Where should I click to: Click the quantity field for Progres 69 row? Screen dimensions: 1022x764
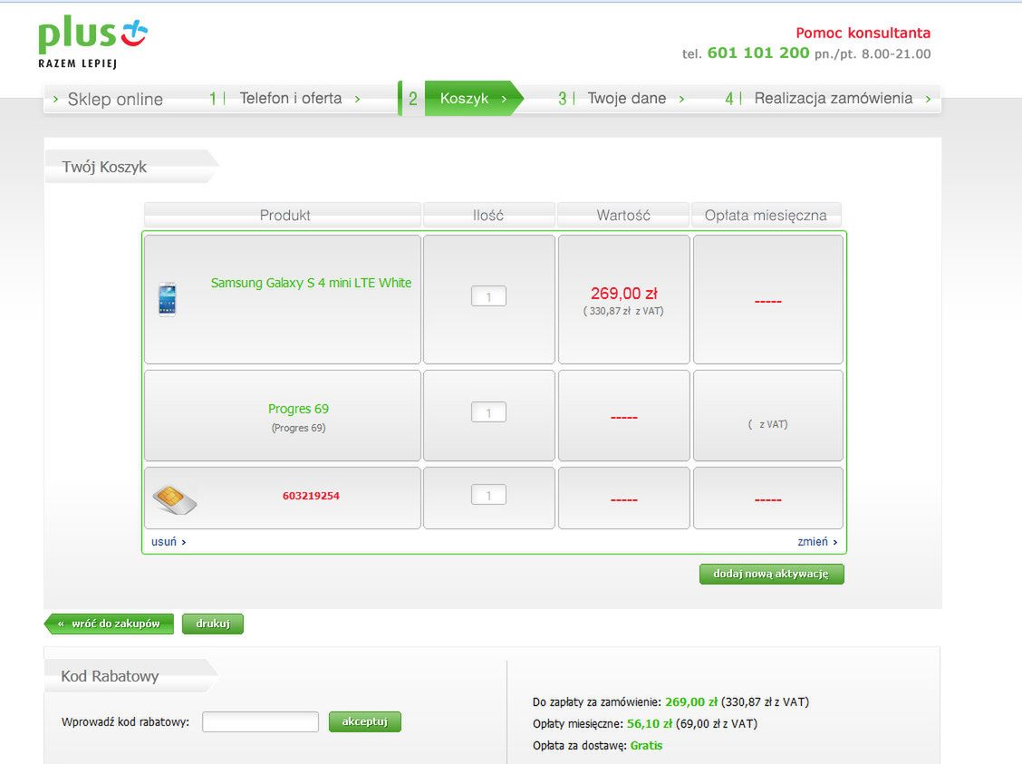489,412
